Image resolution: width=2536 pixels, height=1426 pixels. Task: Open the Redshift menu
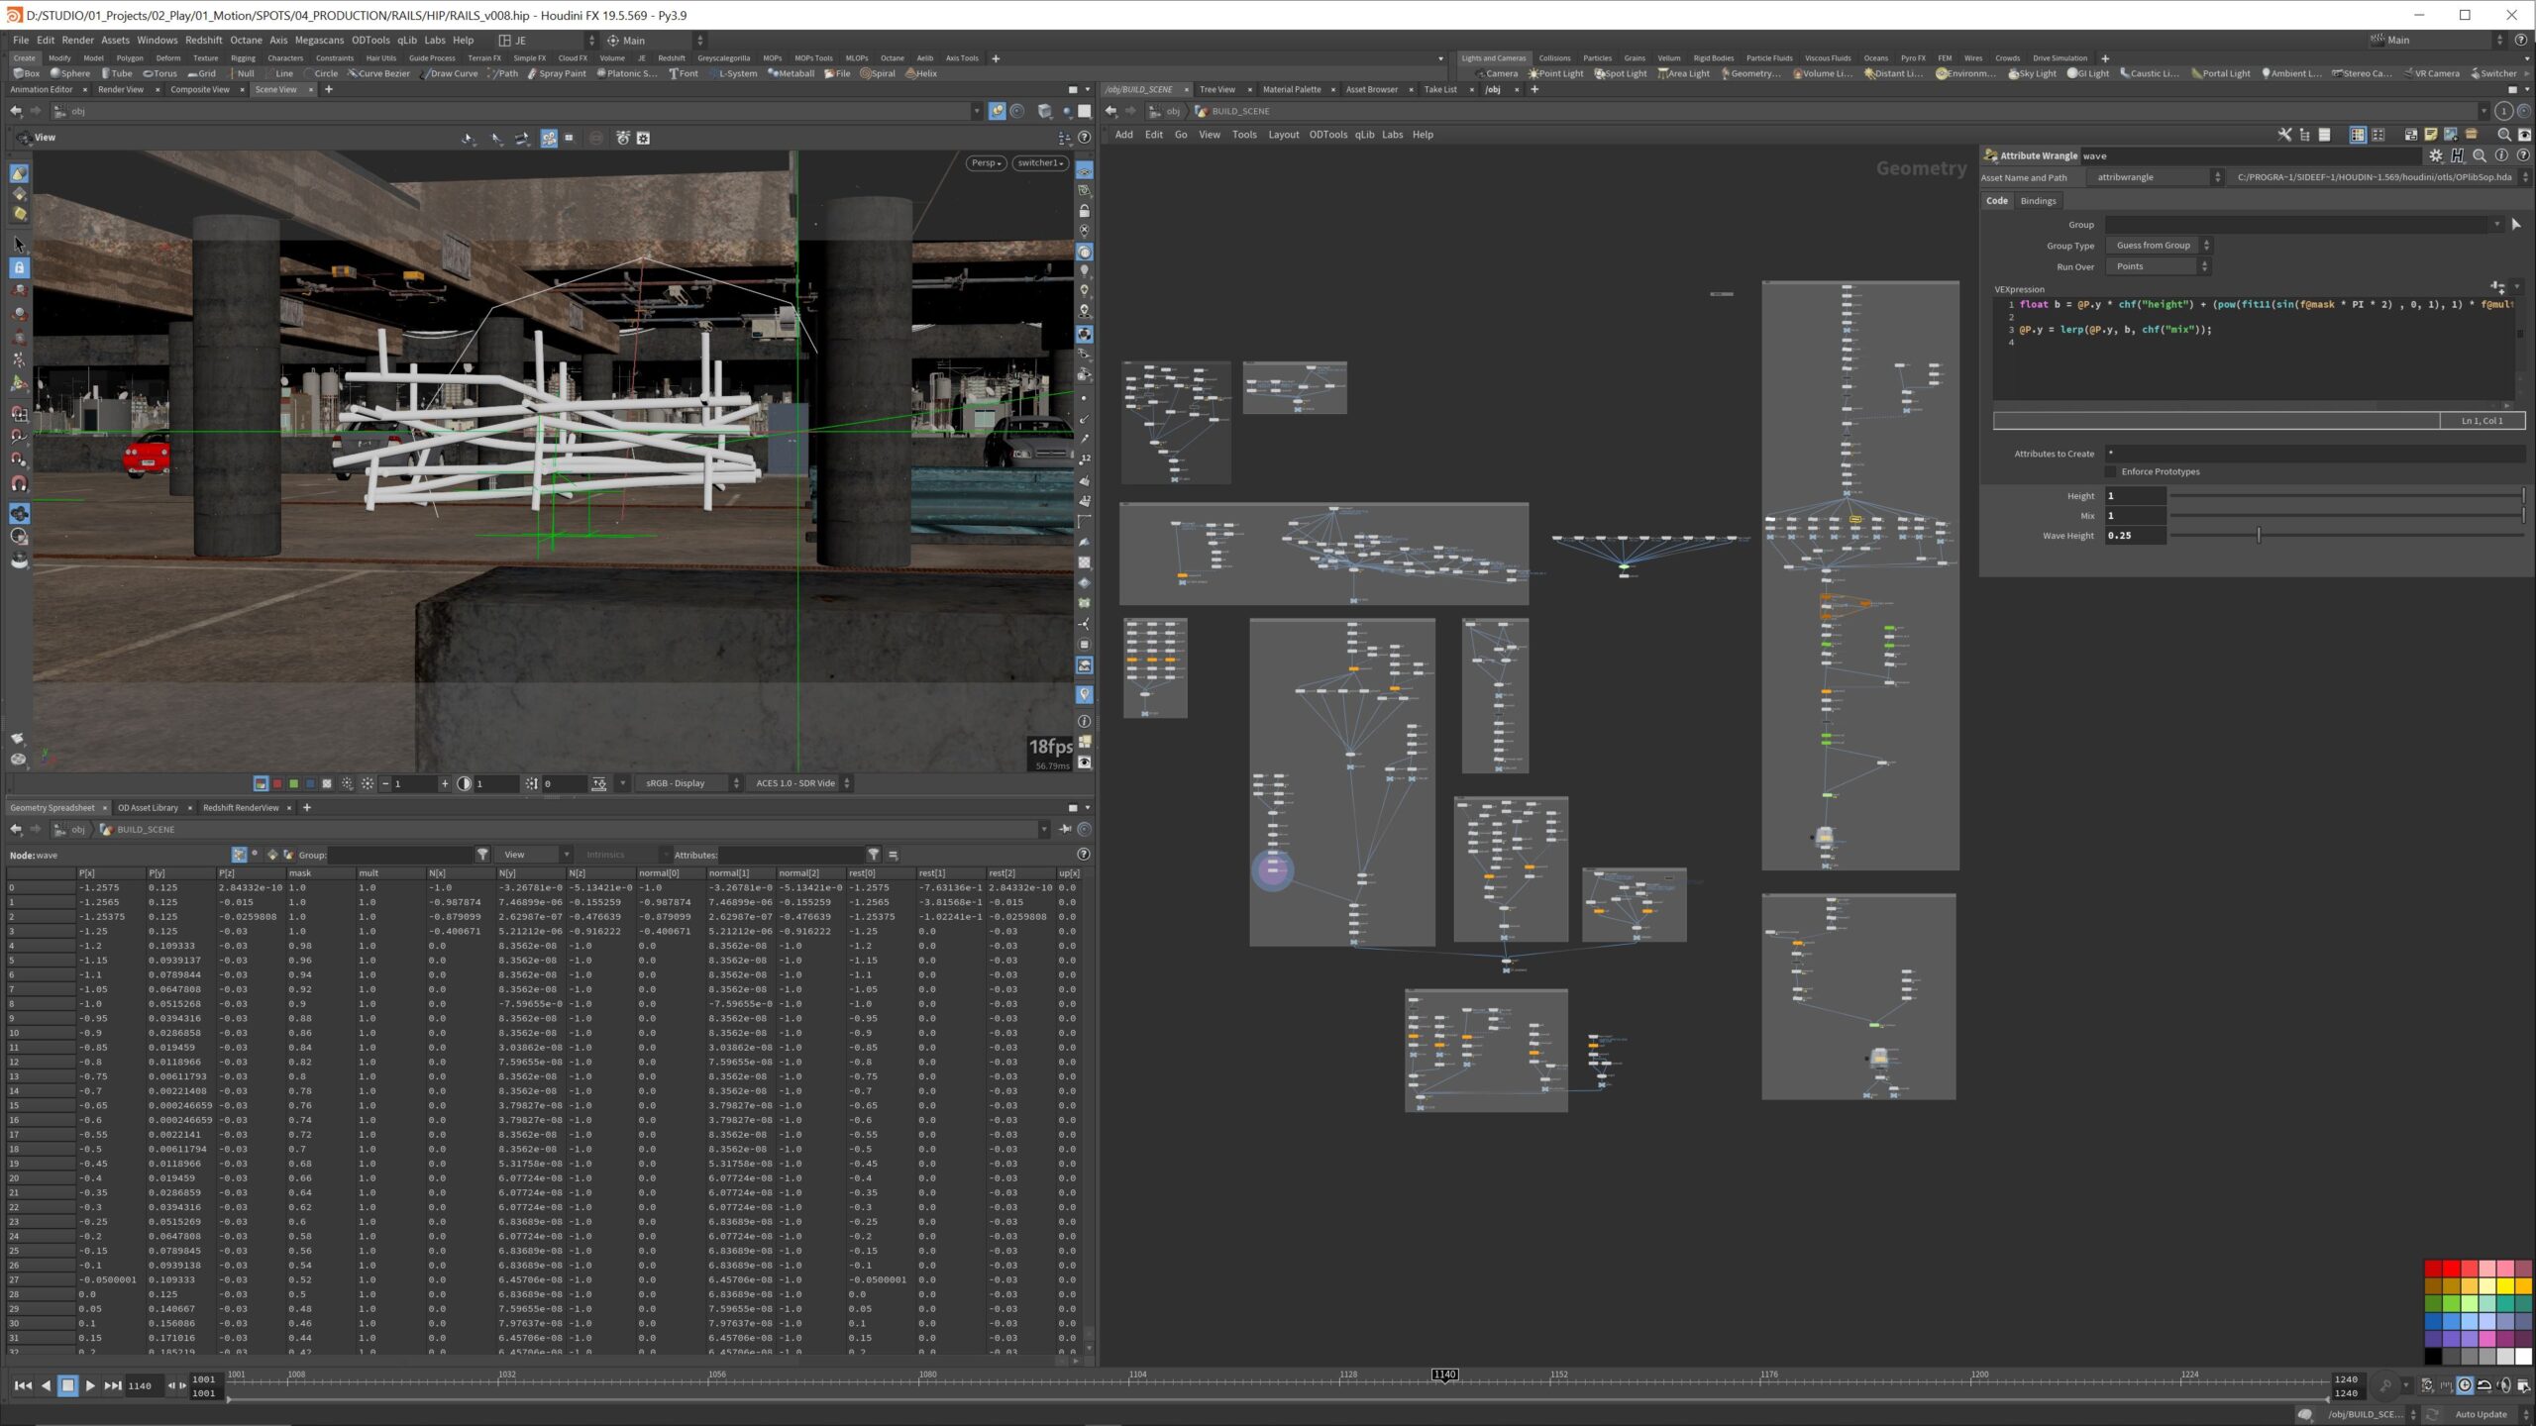point(203,41)
